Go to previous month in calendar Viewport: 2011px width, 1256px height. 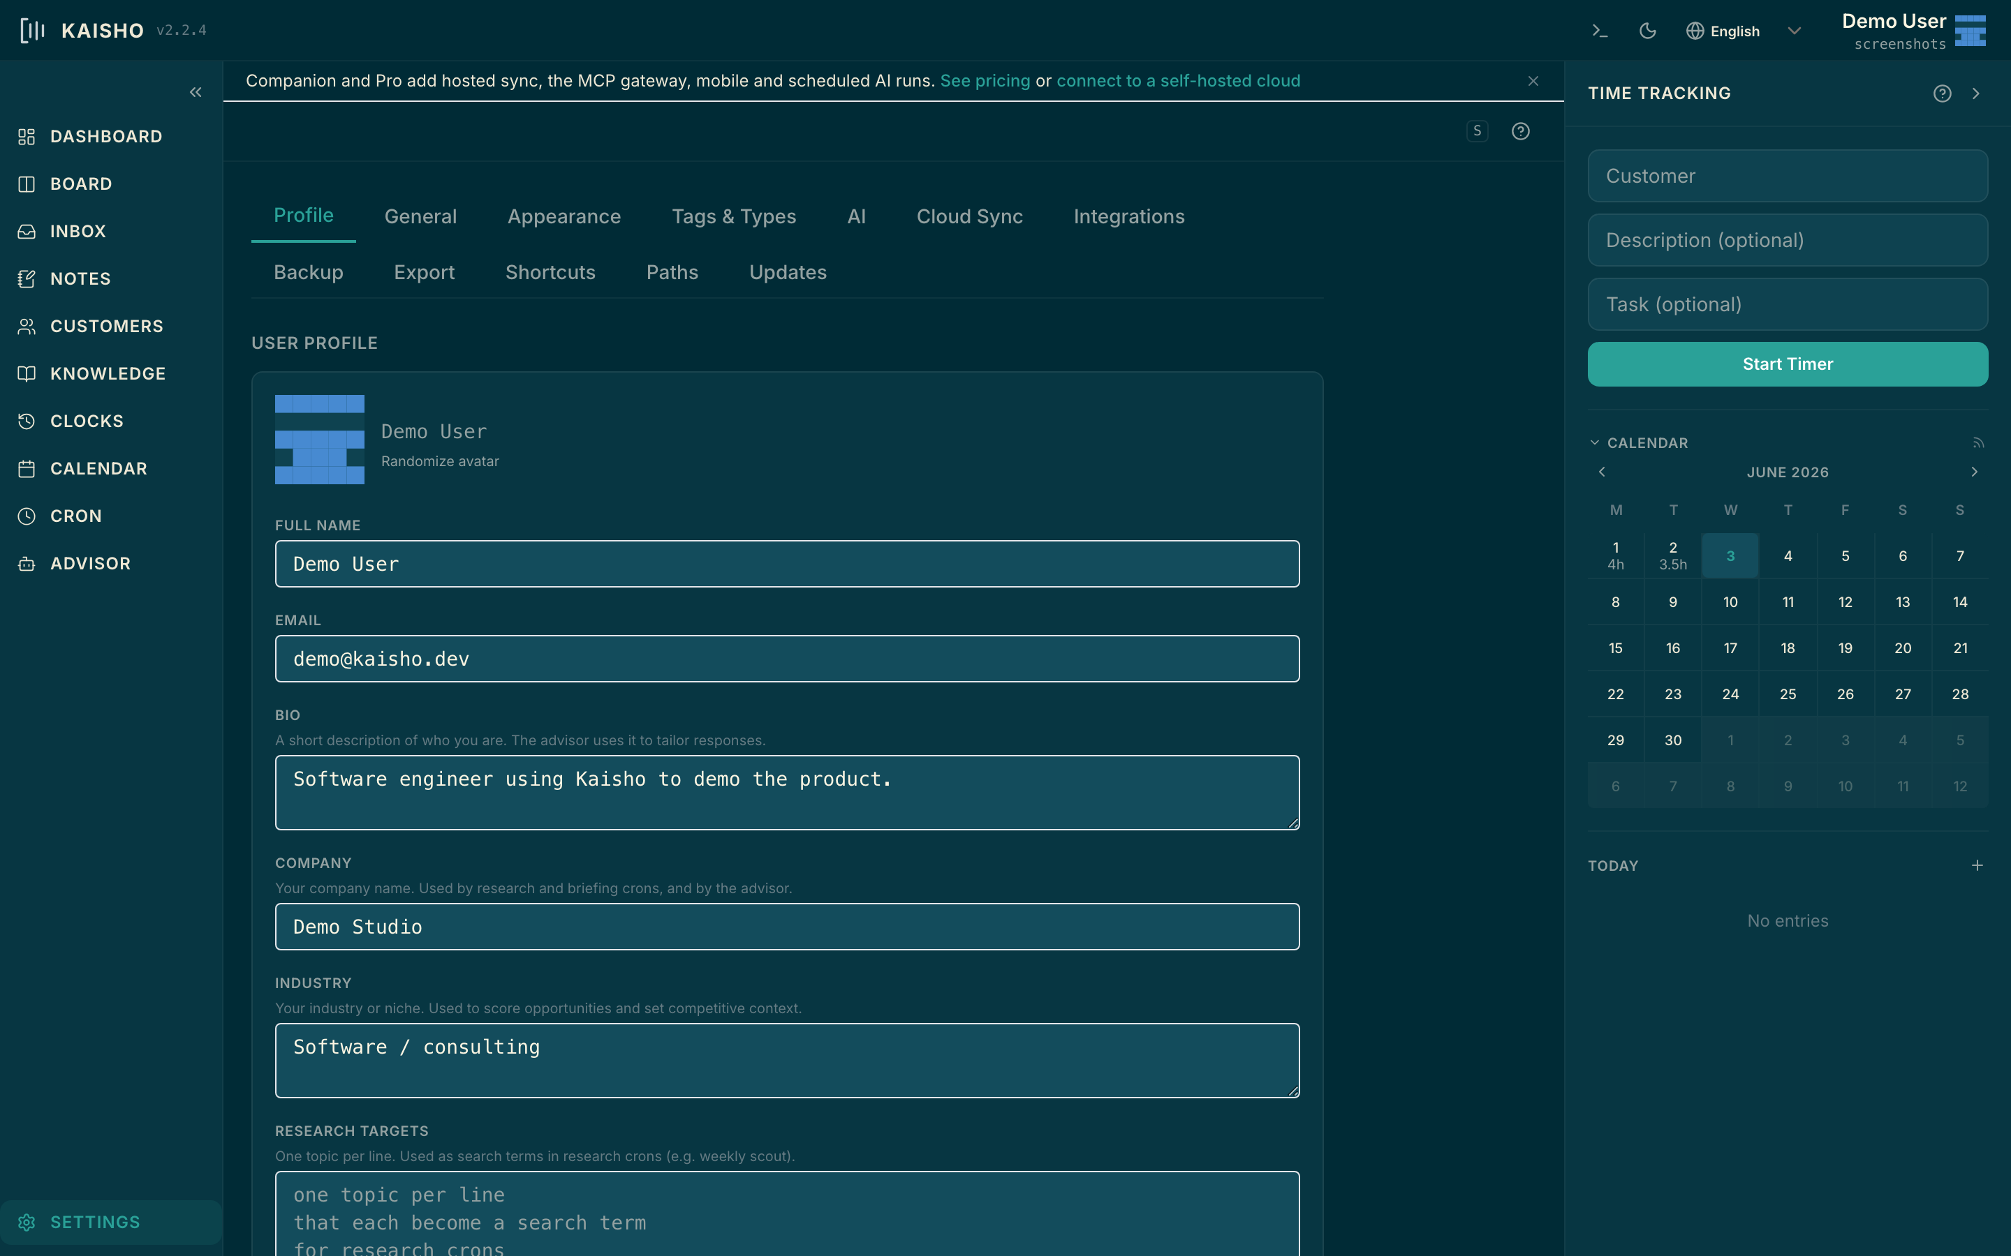pyautogui.click(x=1601, y=472)
